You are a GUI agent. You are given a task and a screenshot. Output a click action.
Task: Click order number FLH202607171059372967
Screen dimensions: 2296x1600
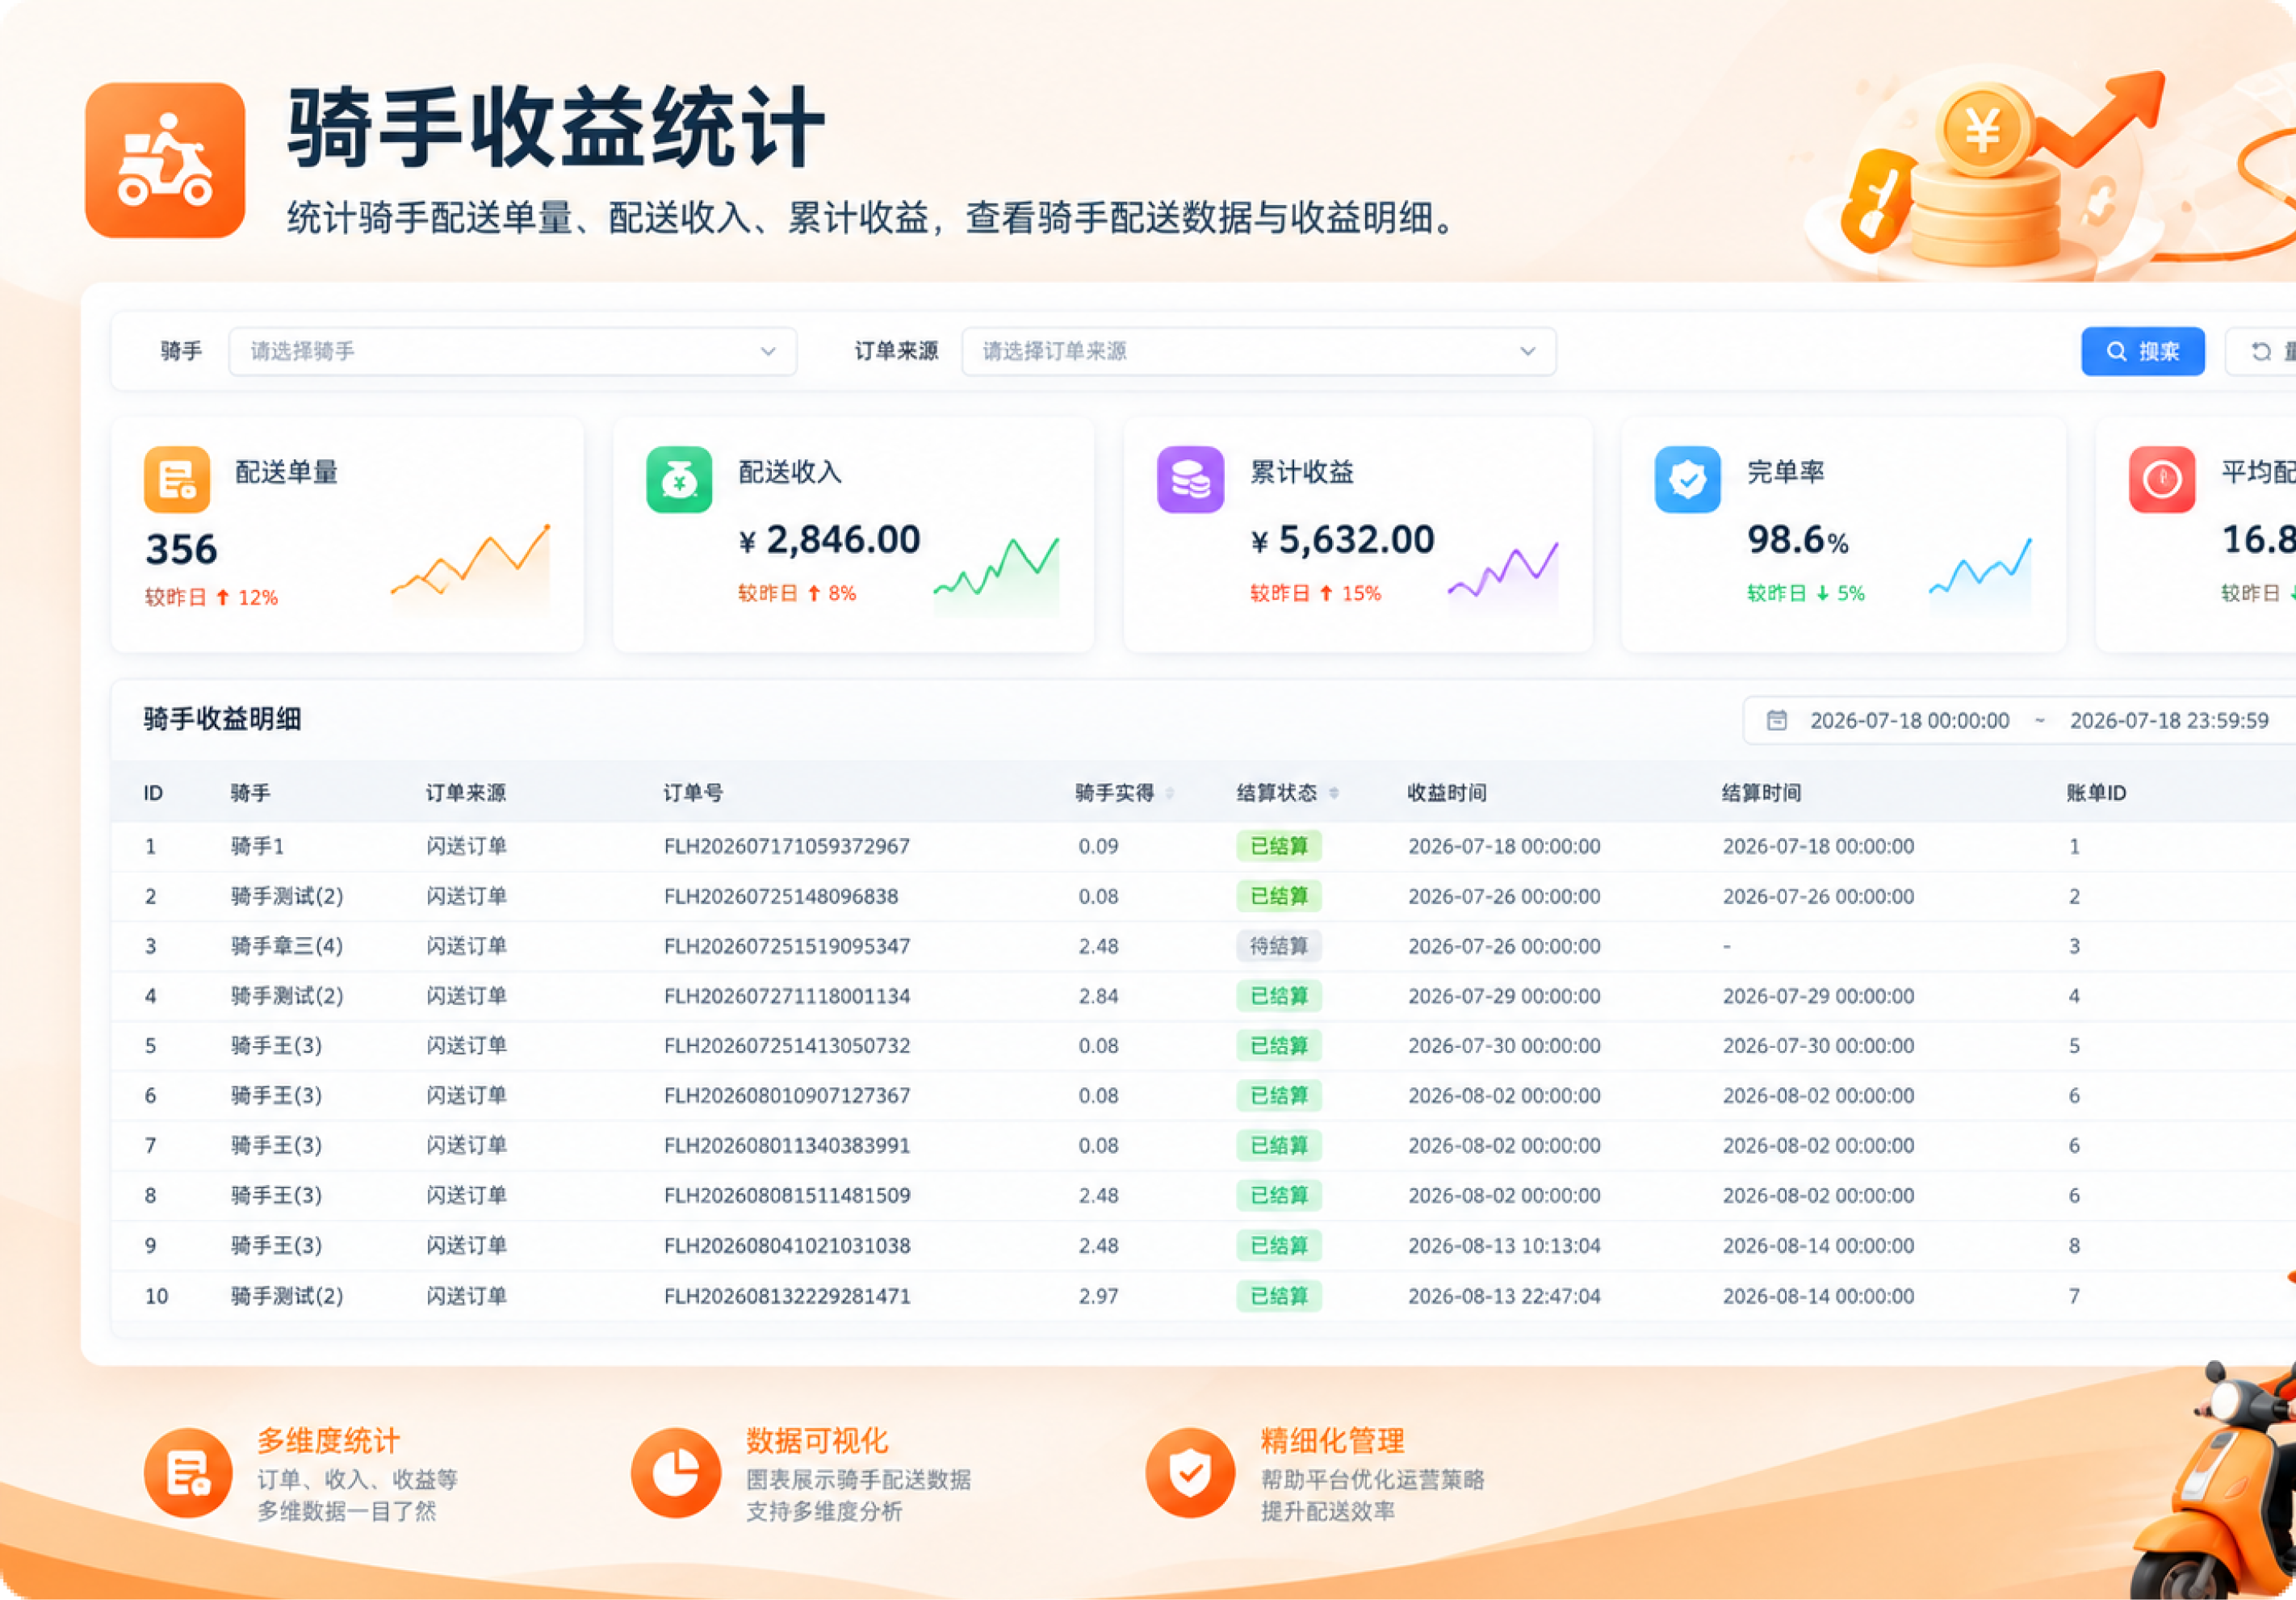point(787,846)
